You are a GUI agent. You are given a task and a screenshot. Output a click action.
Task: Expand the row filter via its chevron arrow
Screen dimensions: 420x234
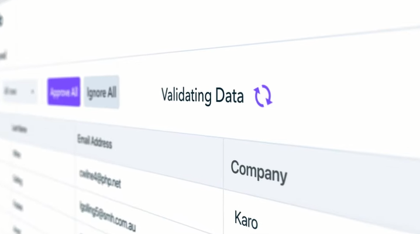point(32,92)
